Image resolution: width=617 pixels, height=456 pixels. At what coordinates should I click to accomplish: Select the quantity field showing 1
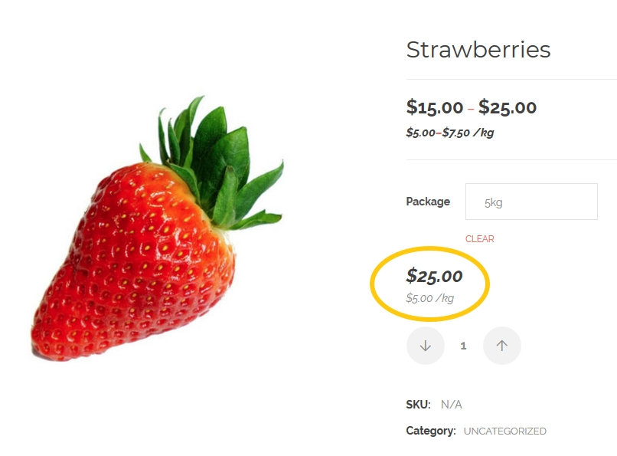point(464,346)
